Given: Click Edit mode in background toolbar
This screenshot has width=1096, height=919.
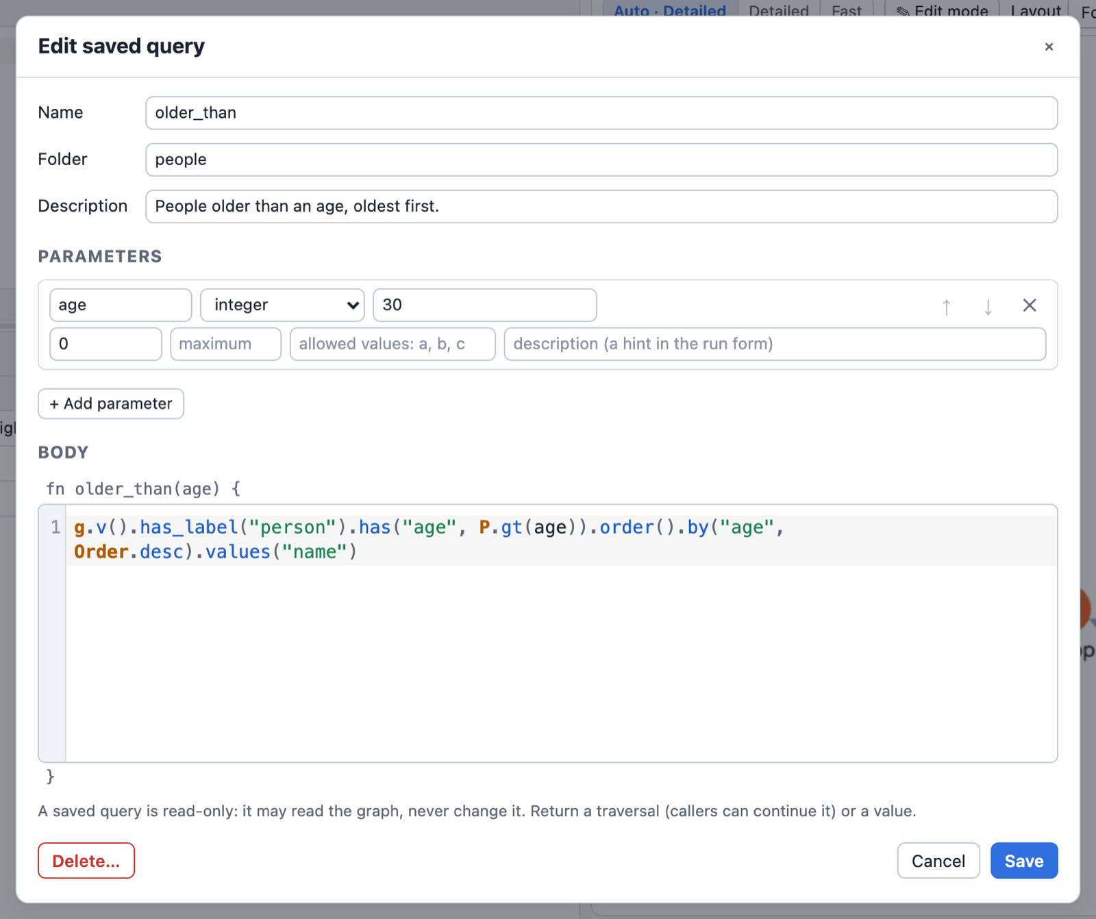Looking at the screenshot, I should coord(942,10).
